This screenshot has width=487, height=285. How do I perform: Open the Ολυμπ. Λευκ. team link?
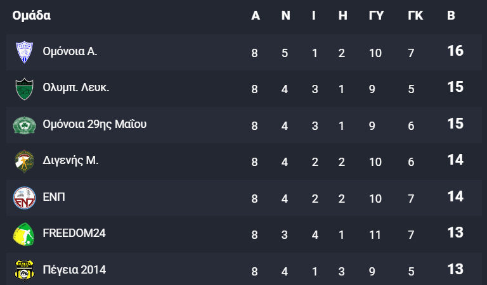(76, 88)
